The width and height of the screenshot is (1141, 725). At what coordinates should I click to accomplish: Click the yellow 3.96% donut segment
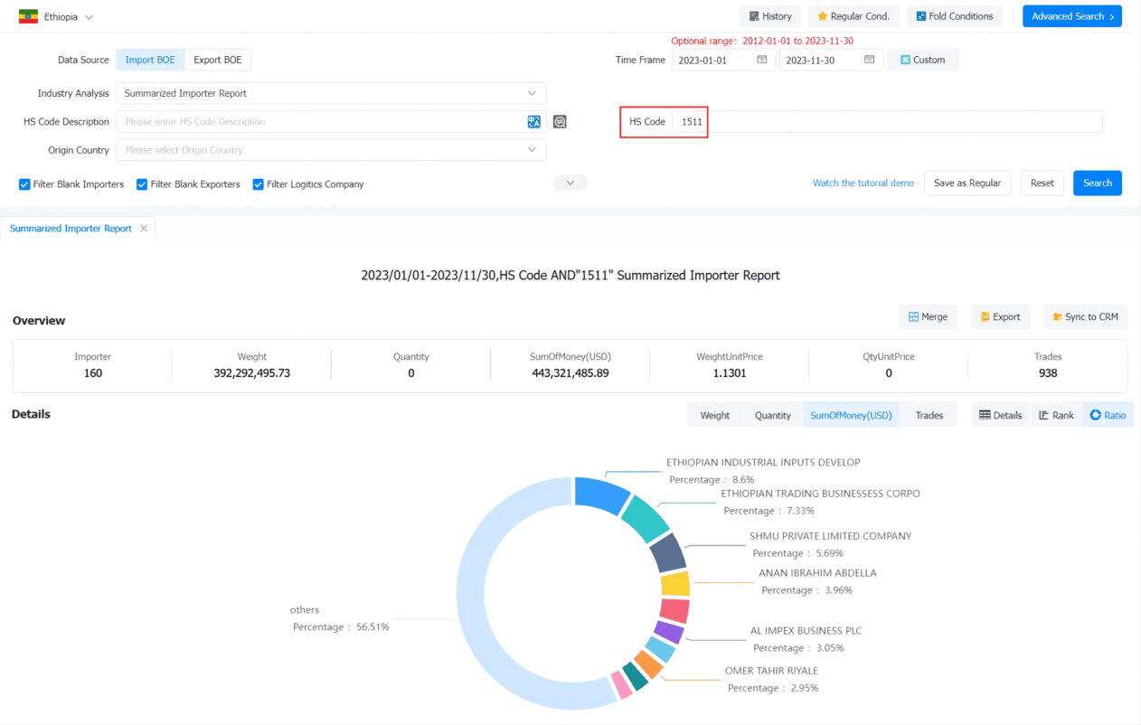[x=675, y=583]
